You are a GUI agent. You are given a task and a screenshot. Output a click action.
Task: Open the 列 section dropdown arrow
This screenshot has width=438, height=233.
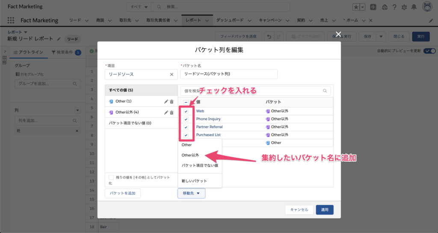(x=78, y=111)
